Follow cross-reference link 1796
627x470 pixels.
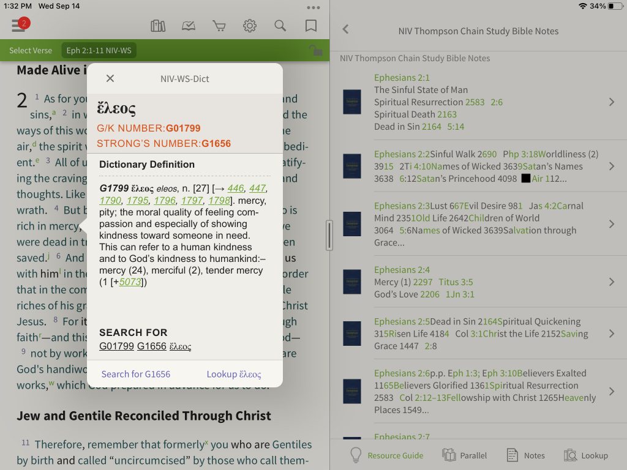pyautogui.click(x=164, y=200)
